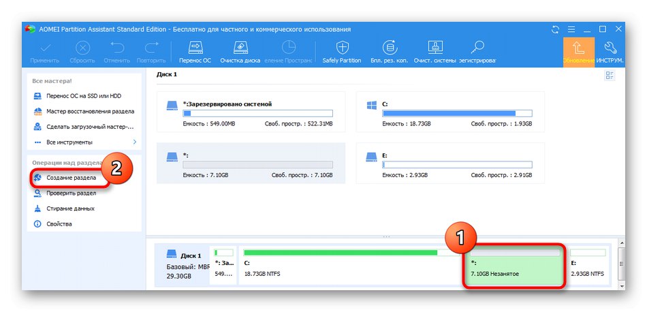
Task: Select the E: partition card
Action: [450, 163]
